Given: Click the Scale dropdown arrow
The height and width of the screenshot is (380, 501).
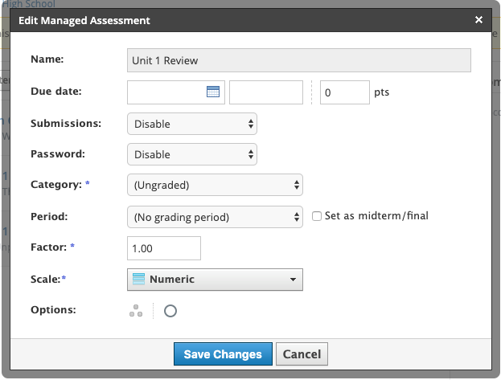Looking at the screenshot, I should (292, 280).
